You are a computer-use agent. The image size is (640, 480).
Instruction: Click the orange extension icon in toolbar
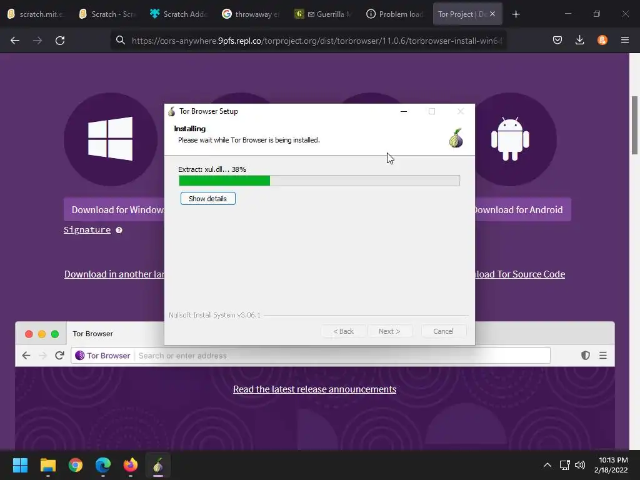tap(602, 40)
